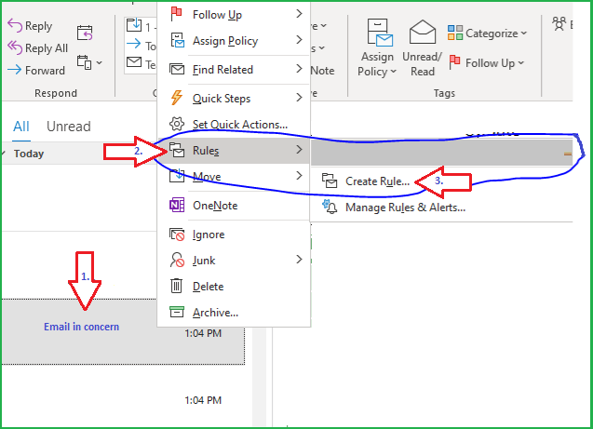593x429 pixels.
Task: Click the Reply All button label
Action: point(47,48)
